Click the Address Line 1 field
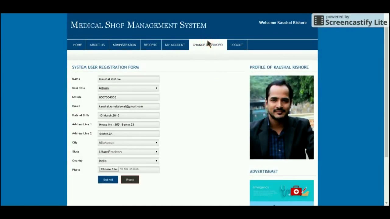The width and height of the screenshot is (390, 219). point(129,124)
